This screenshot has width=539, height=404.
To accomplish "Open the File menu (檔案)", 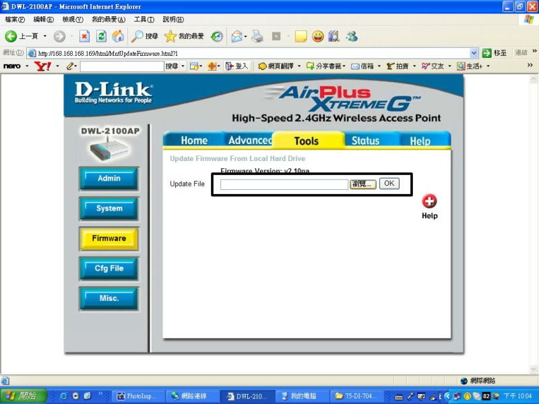I will point(15,20).
